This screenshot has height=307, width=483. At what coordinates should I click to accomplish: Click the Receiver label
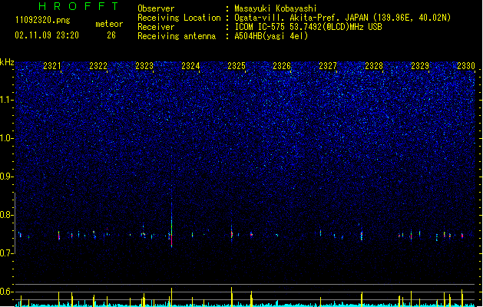(156, 27)
